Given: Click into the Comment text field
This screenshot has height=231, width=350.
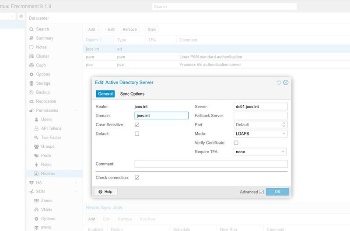Looking at the screenshot, I should [211, 164].
